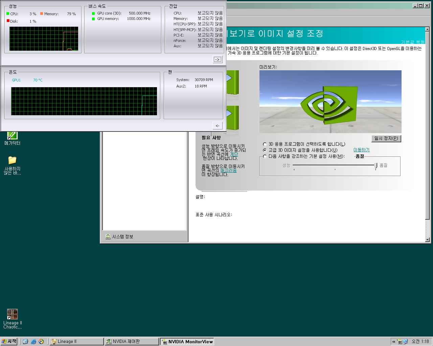
Task: Click the NVIDIA logo preview image
Action: pos(330,102)
